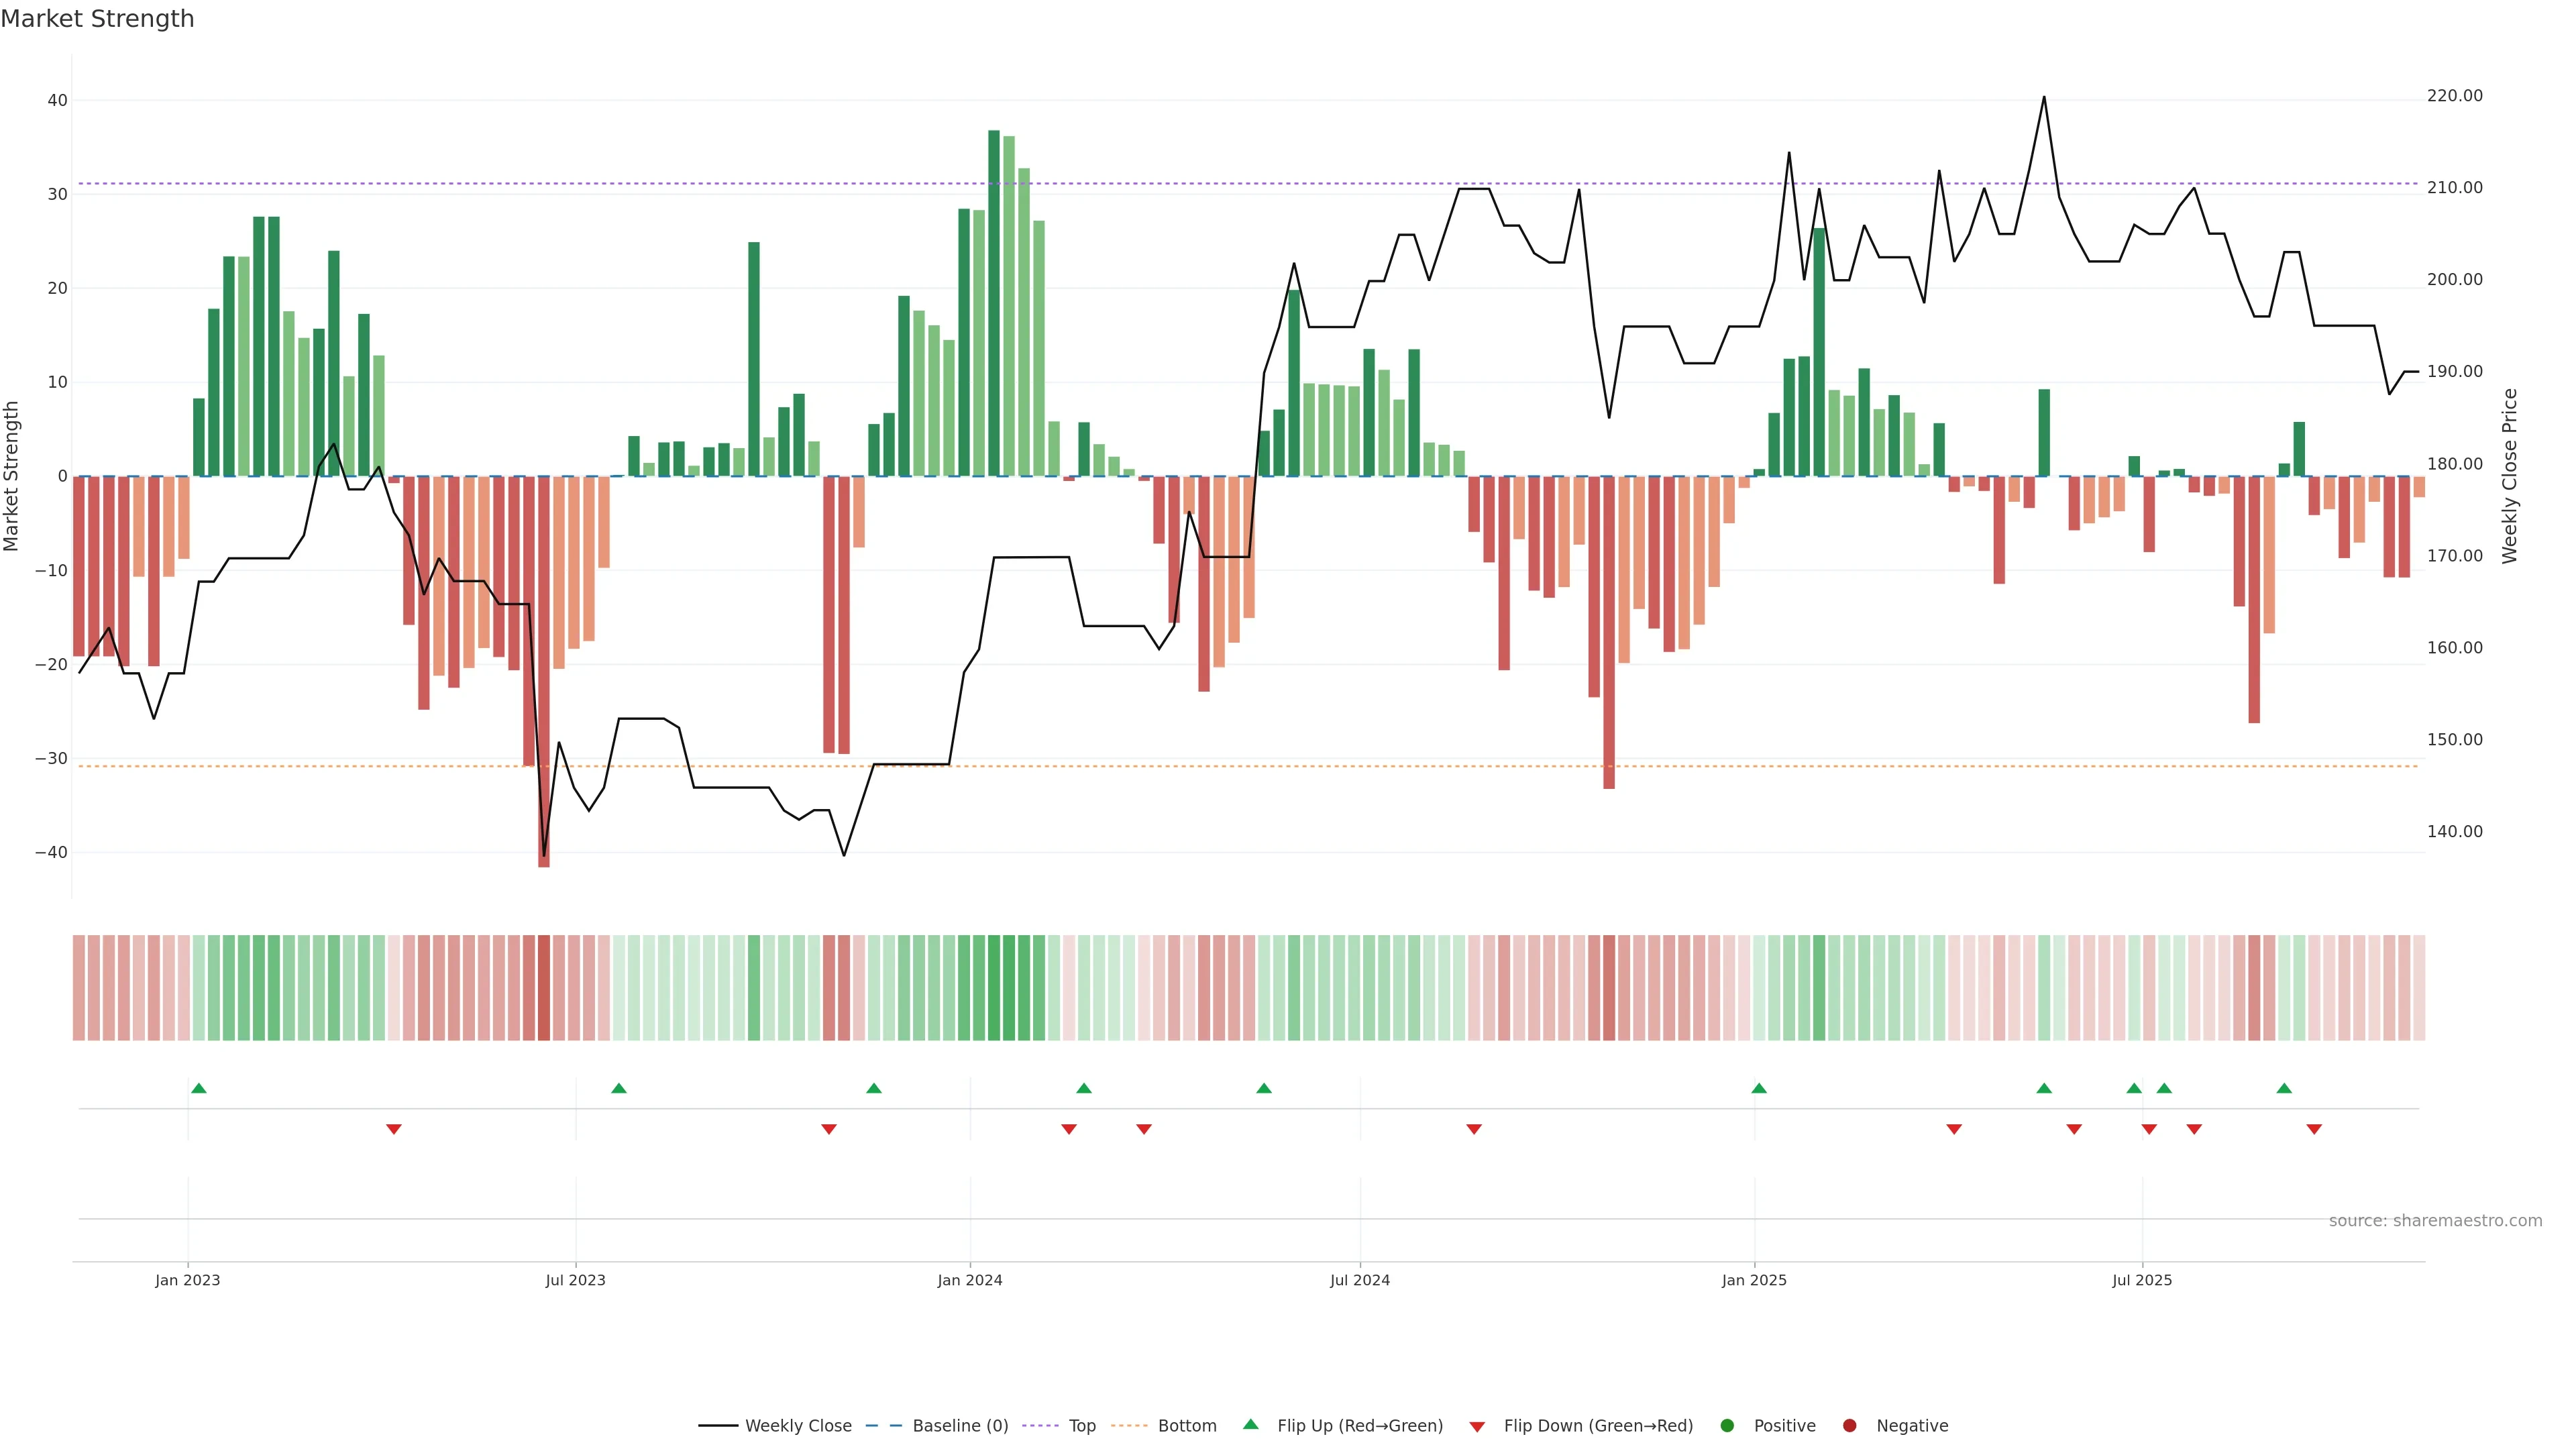2576x1449 pixels.
Task: Click the flip-up triangle at Jan 2025
Action: [1759, 1088]
